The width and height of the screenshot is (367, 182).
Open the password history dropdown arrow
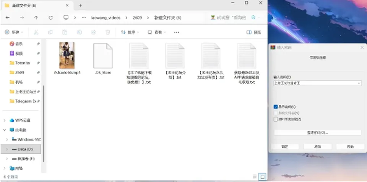(x=359, y=83)
